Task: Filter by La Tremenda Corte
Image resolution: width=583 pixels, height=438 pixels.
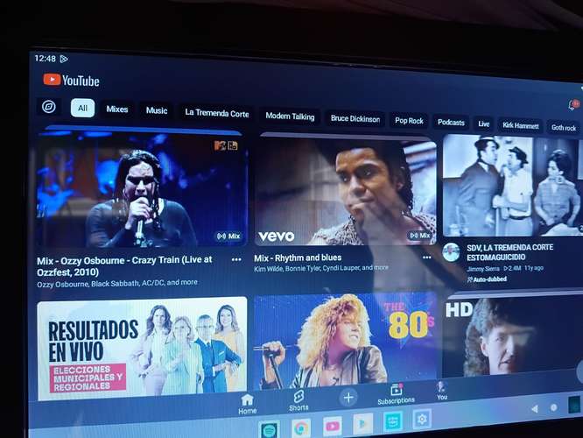Action: tap(217, 113)
